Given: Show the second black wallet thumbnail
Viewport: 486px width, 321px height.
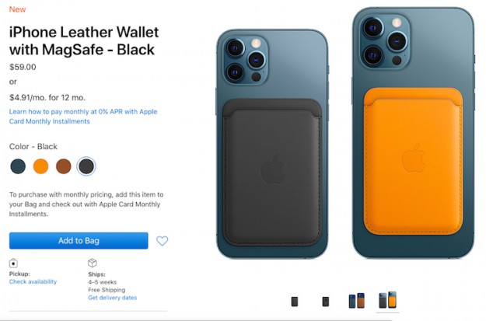Looking at the screenshot, I should (x=326, y=302).
